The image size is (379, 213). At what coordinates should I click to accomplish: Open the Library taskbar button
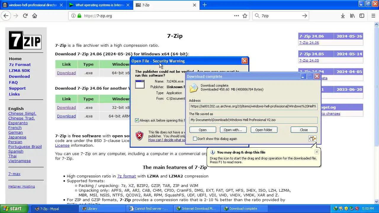point(102,209)
